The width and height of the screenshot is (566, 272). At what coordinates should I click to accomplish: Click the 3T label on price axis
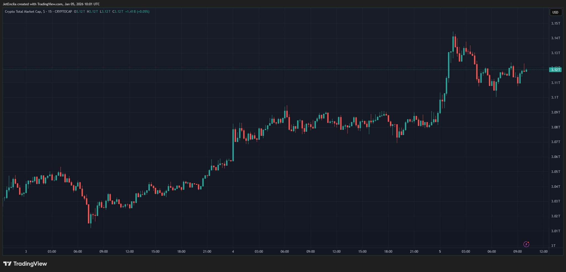pyautogui.click(x=554, y=246)
